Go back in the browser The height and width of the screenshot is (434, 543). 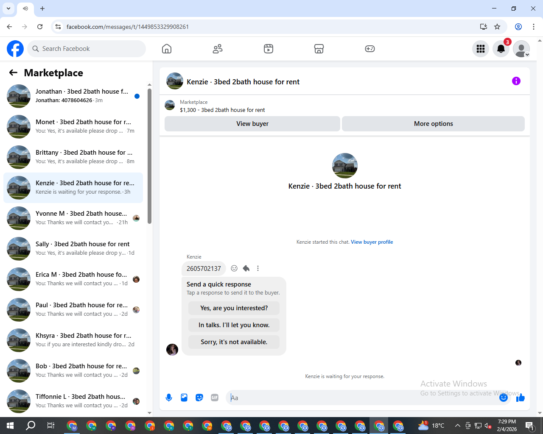[9, 27]
